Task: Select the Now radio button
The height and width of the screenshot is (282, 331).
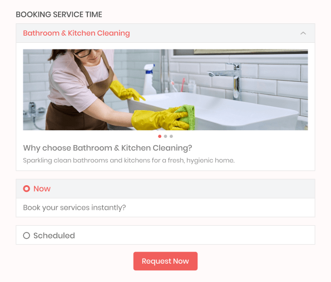Action: pos(26,189)
